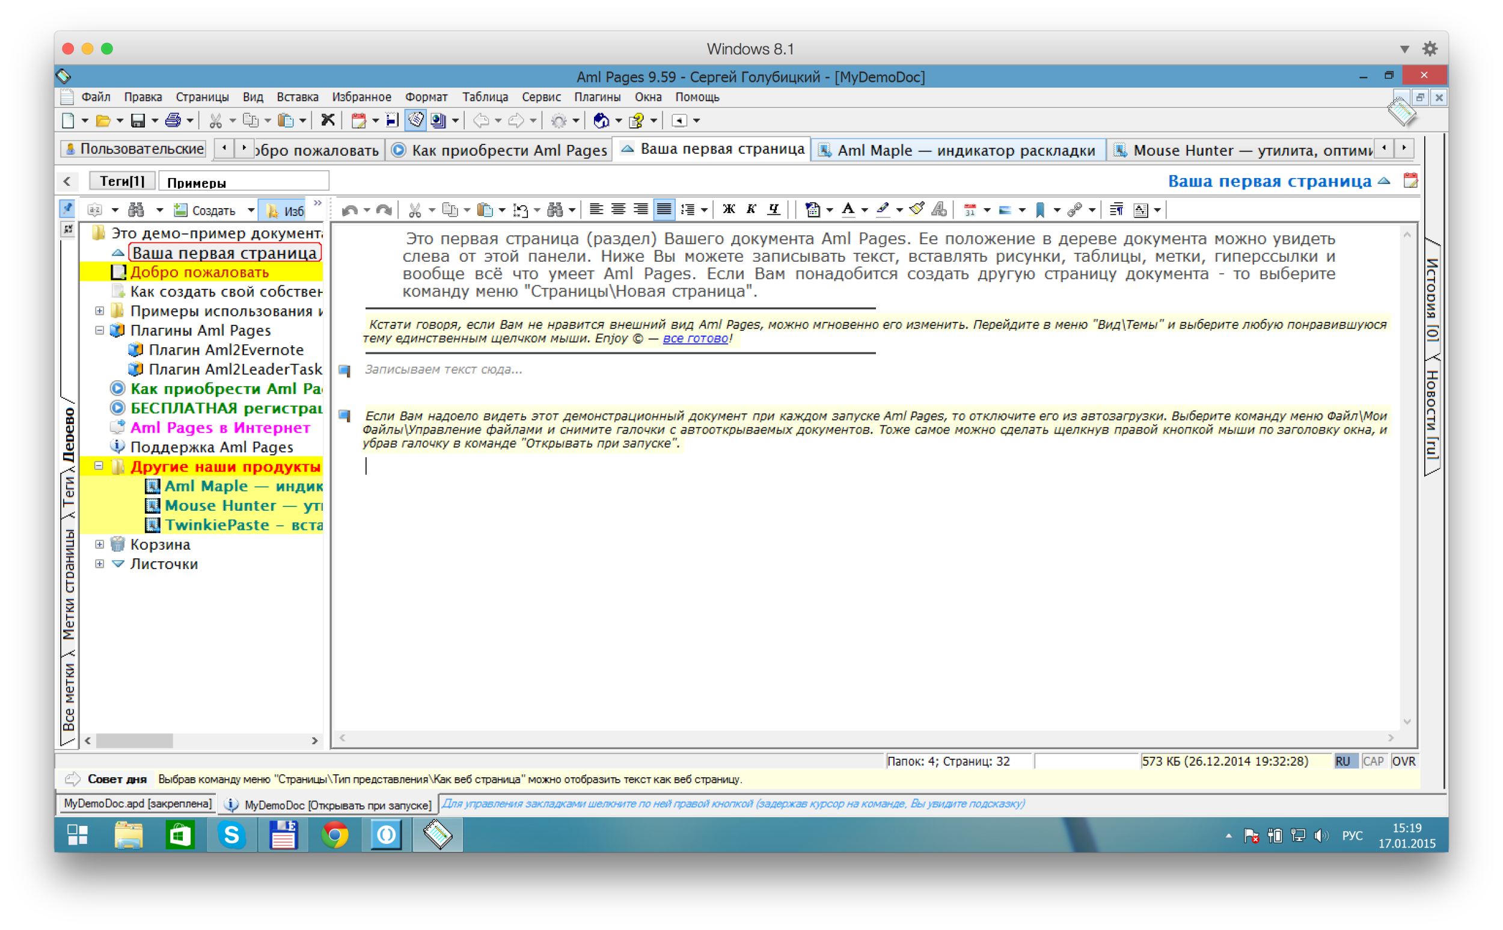
Task: Collapse the Плагины Aml Pages node
Action: click(x=99, y=330)
